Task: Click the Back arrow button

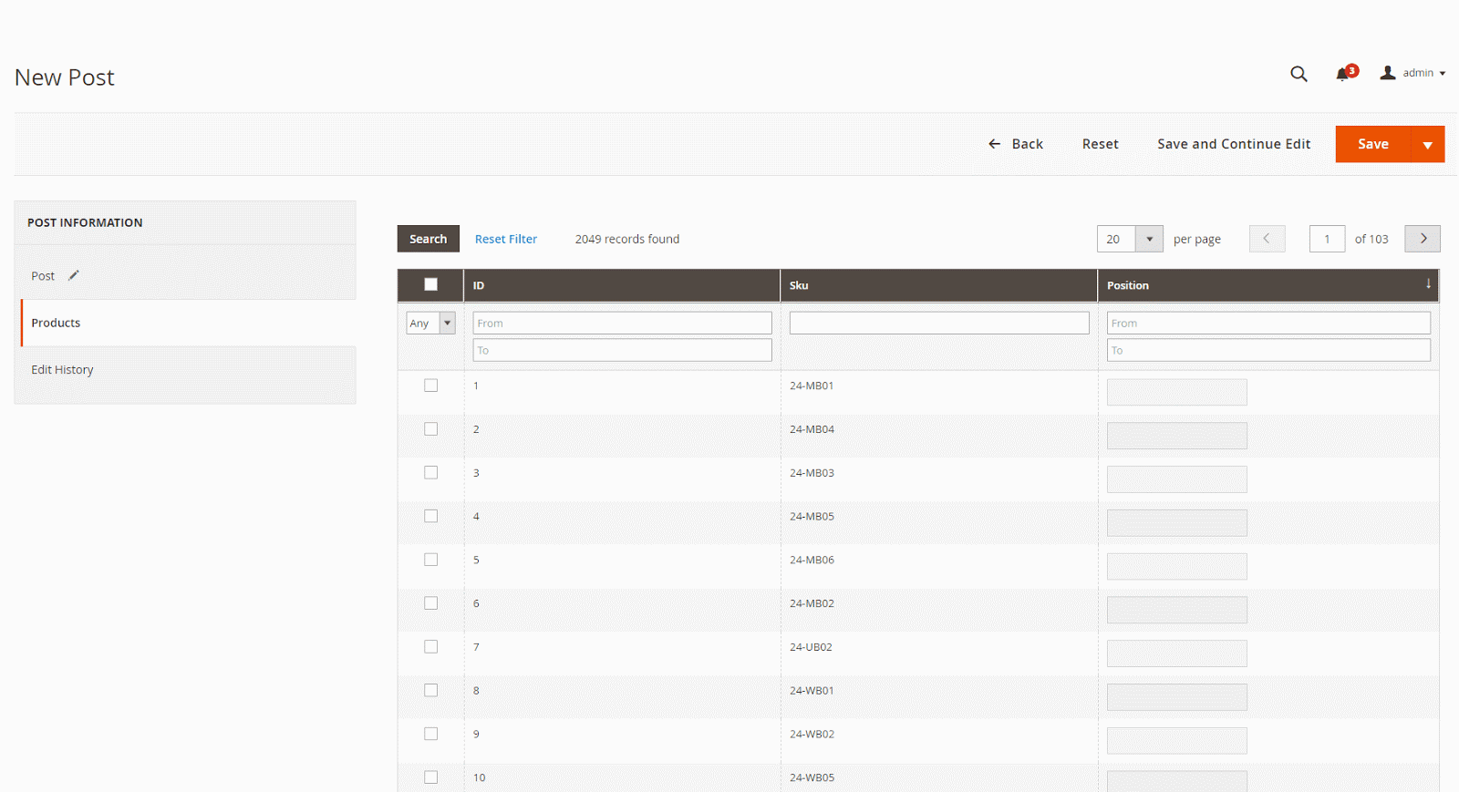Action: click(1015, 144)
